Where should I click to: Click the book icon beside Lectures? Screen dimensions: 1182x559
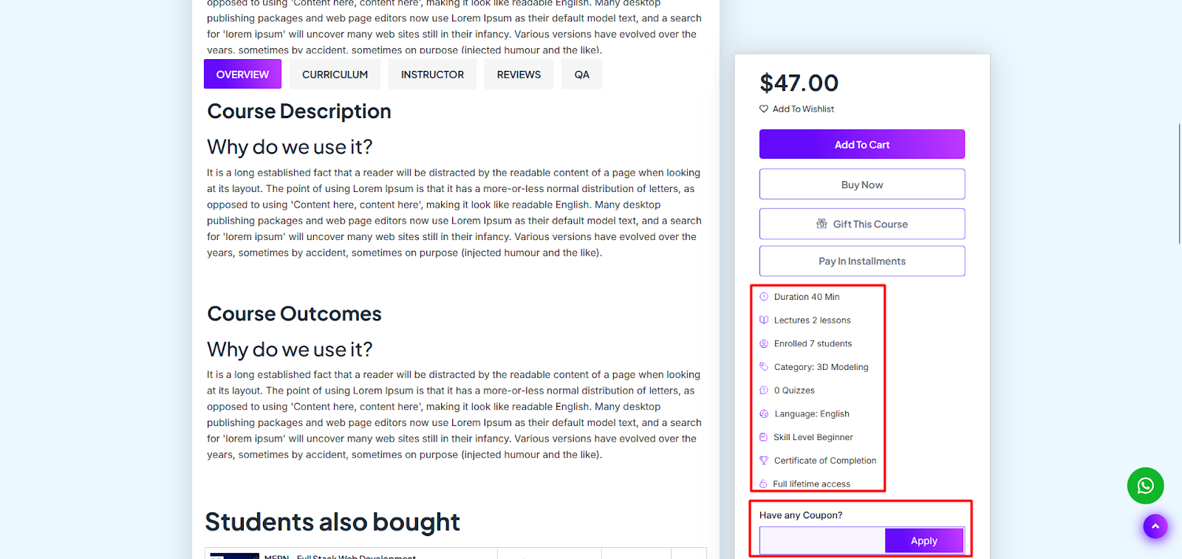[764, 320]
